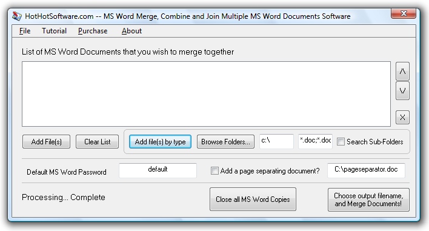Click the Processing... Complete status text
This screenshot has height=231, width=429.
tap(64, 197)
